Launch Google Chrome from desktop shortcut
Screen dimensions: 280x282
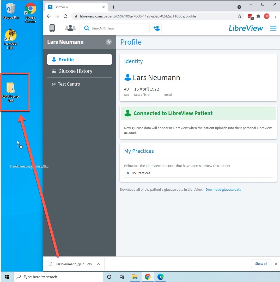click(x=30, y=13)
